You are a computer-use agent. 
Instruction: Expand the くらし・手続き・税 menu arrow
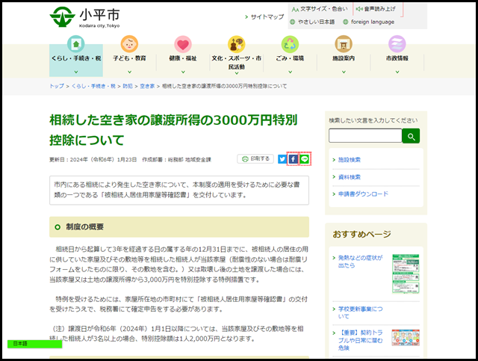point(76,72)
